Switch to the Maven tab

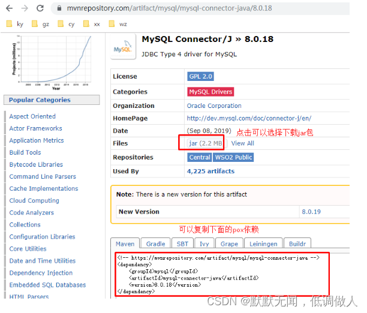[x=125, y=243]
